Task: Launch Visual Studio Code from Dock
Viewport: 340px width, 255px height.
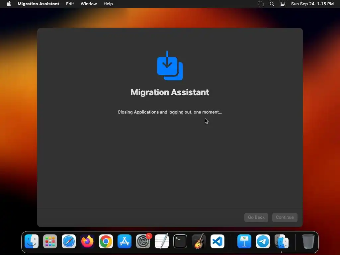Action: point(217,241)
